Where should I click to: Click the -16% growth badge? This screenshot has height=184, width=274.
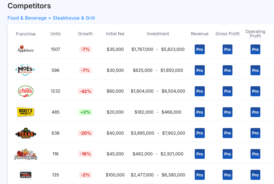[85, 154]
